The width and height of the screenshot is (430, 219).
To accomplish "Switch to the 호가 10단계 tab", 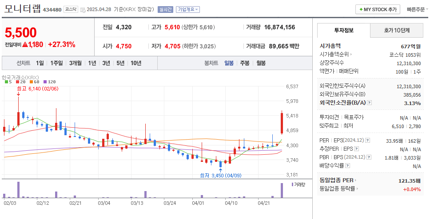I will point(397,31).
